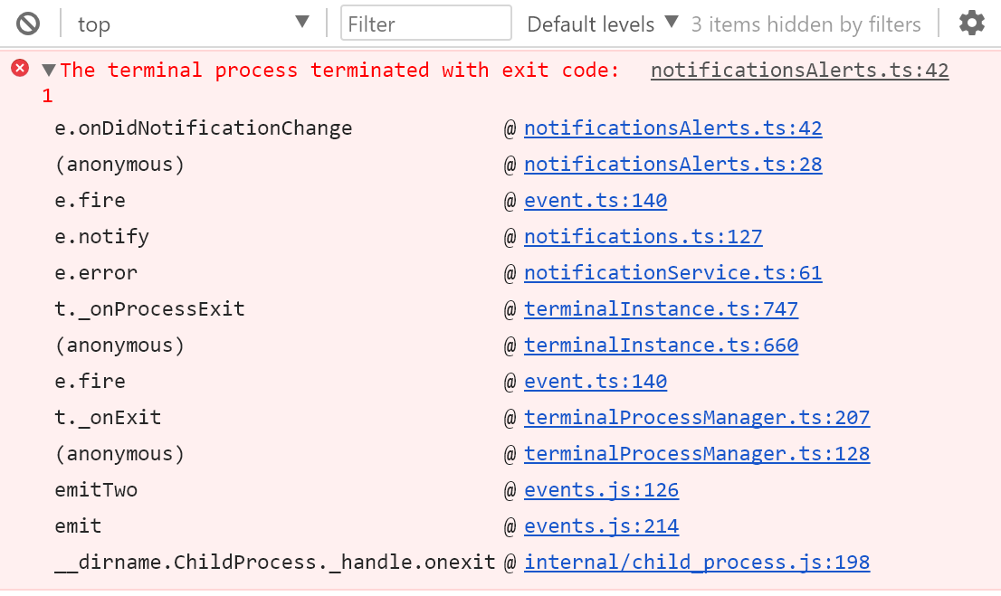Click the red error icon beside the message

pyautogui.click(x=19, y=68)
